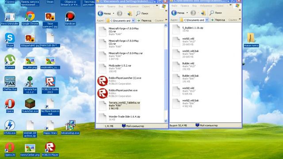283x159 pixels.
Task: Click Up folder icon in right Explorer toolbar
Action: (x=203, y=13)
